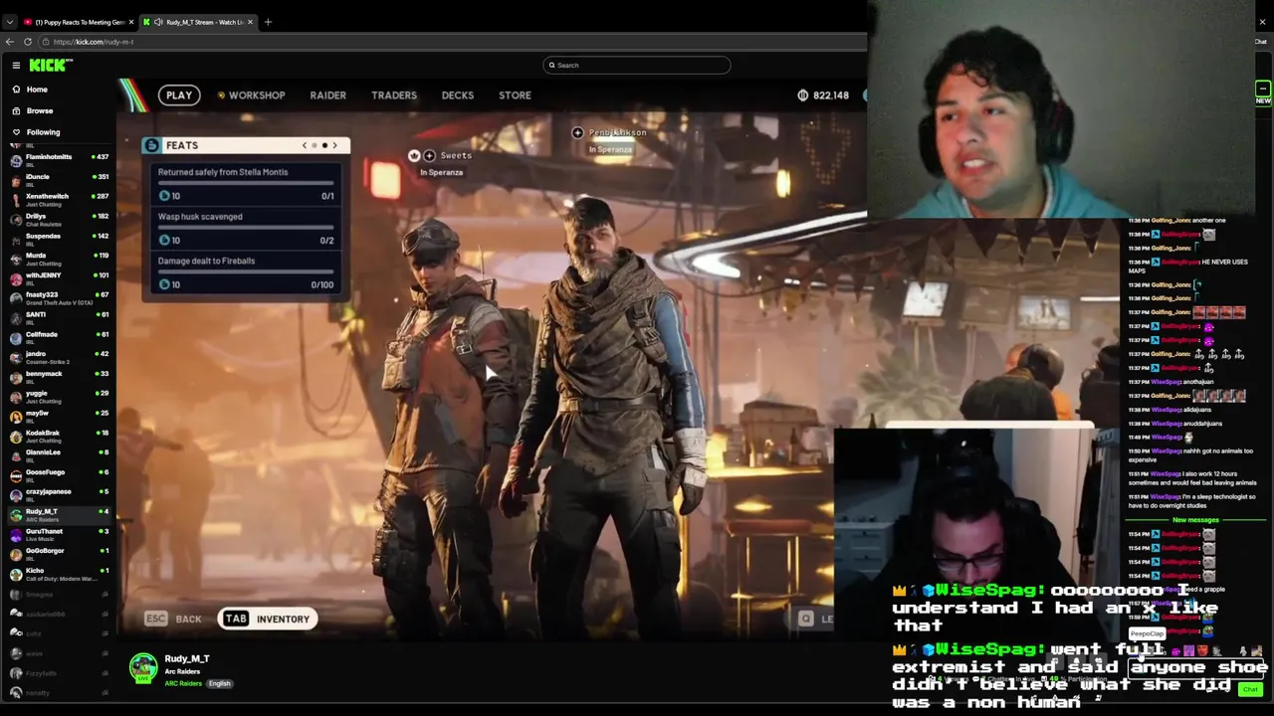Image resolution: width=1274 pixels, height=716 pixels.
Task: Click the currency coin icon beside 822.148
Action: pyautogui.click(x=803, y=95)
